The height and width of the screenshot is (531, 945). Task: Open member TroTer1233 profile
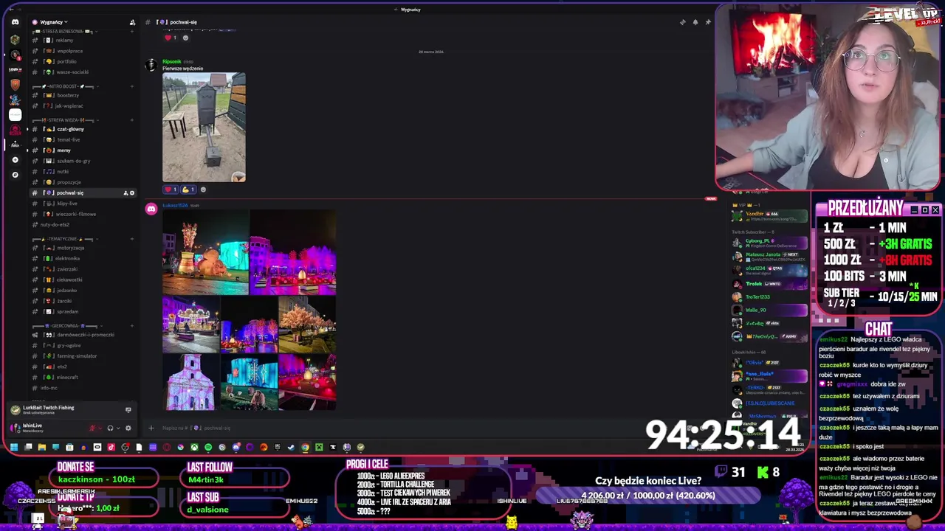pos(769,297)
